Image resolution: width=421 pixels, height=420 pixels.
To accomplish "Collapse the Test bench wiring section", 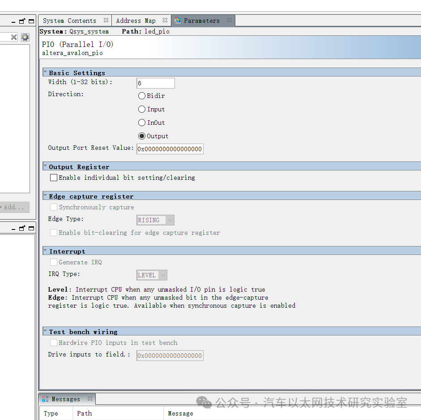I will pyautogui.click(x=45, y=331).
